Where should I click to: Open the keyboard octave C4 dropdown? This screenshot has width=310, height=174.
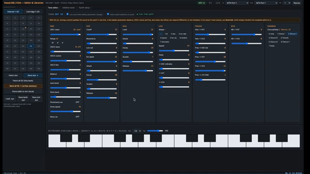137,131
